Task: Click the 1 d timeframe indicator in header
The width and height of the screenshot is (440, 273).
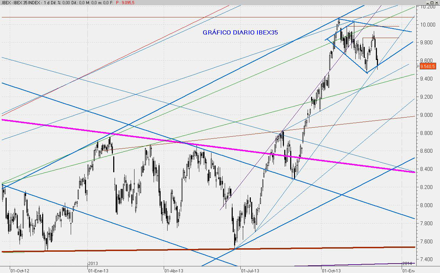Action: [x=45, y=2]
